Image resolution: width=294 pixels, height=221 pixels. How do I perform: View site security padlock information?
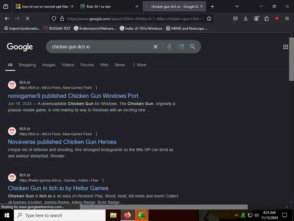62,18
